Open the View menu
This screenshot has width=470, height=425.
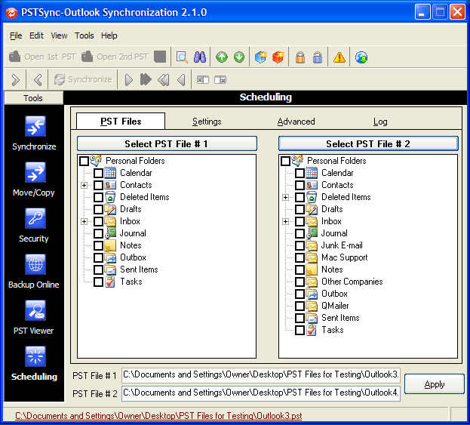point(59,35)
